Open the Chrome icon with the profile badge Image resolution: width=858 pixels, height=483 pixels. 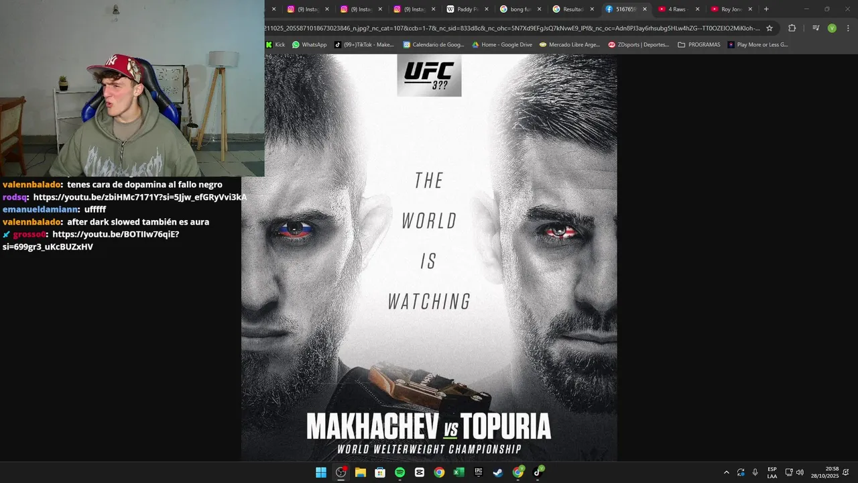518,472
